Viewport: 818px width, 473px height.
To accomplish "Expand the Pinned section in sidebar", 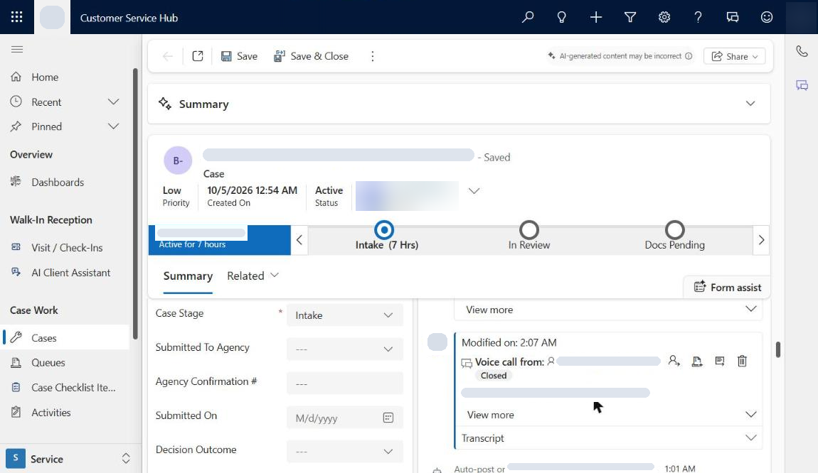I will tap(113, 126).
